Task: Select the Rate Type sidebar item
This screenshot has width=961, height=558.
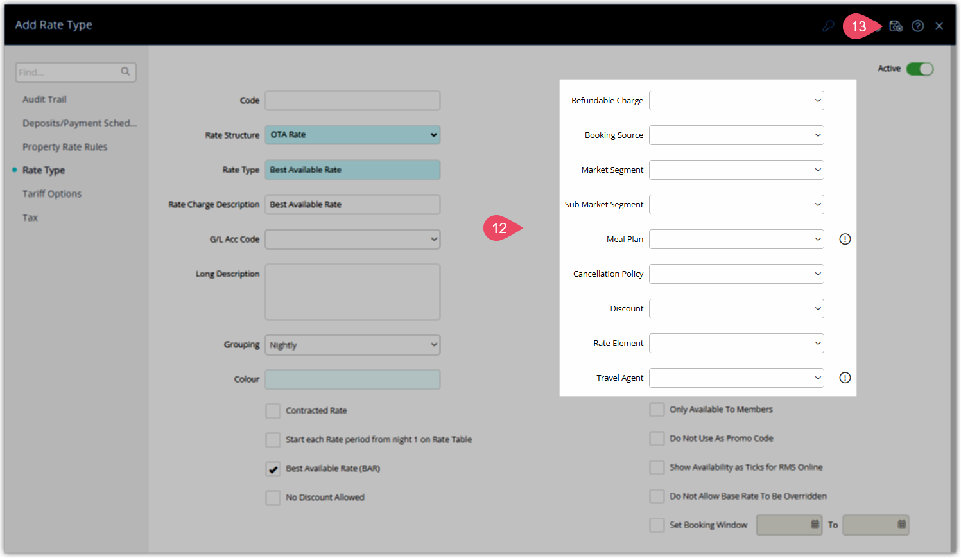Action: 44,170
